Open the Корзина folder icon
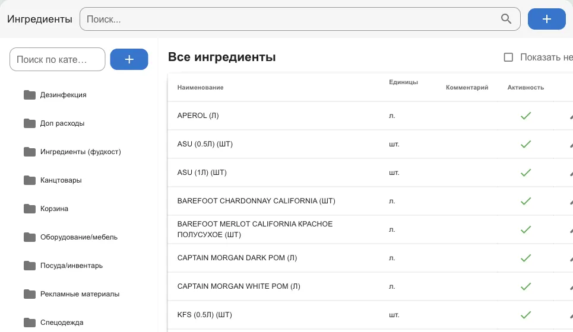The height and width of the screenshot is (332, 573). pos(30,209)
